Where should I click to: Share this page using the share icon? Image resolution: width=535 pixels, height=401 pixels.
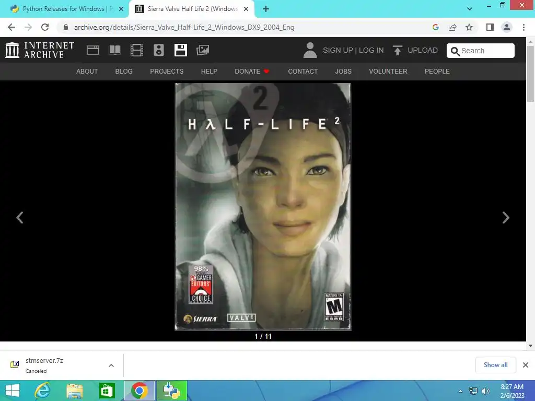[x=452, y=27]
